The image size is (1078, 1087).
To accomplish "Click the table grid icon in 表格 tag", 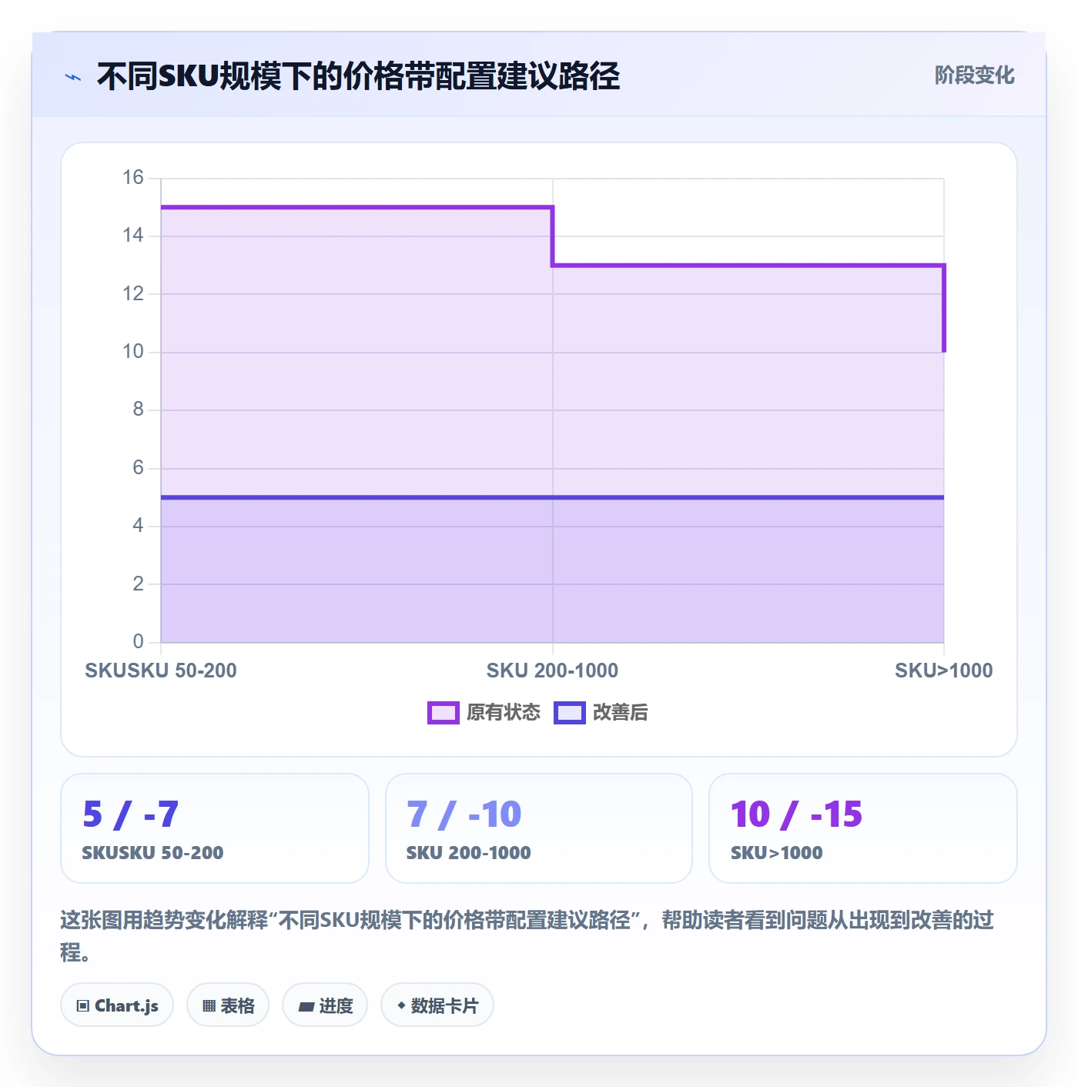I will click(x=209, y=1005).
